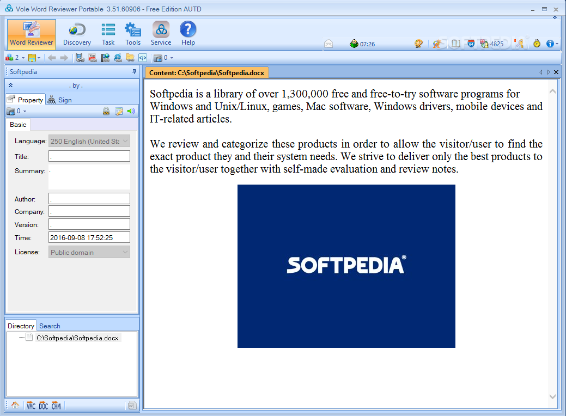Switch to the Search tab
Screen dimensions: 566x416
[50, 326]
